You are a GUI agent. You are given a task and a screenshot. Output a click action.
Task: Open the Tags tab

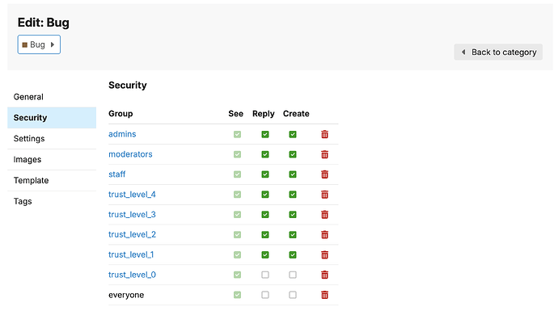[52, 201]
